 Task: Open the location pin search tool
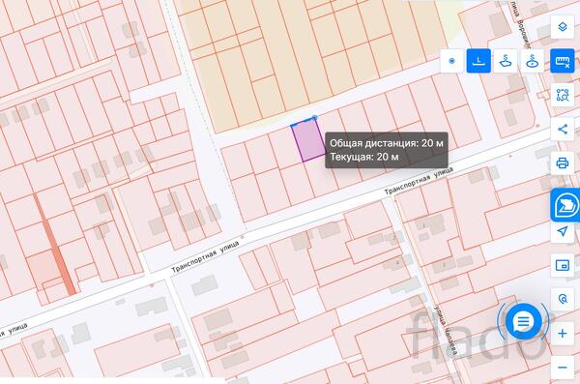point(563,299)
